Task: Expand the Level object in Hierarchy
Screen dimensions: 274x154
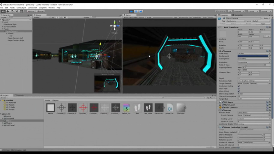Action: tap(3, 22)
